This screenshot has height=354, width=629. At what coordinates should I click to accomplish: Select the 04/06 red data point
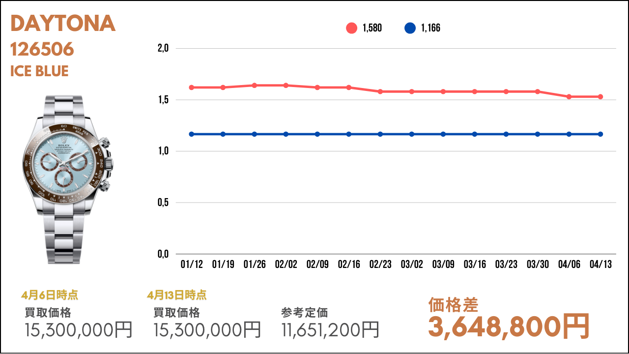(x=569, y=97)
